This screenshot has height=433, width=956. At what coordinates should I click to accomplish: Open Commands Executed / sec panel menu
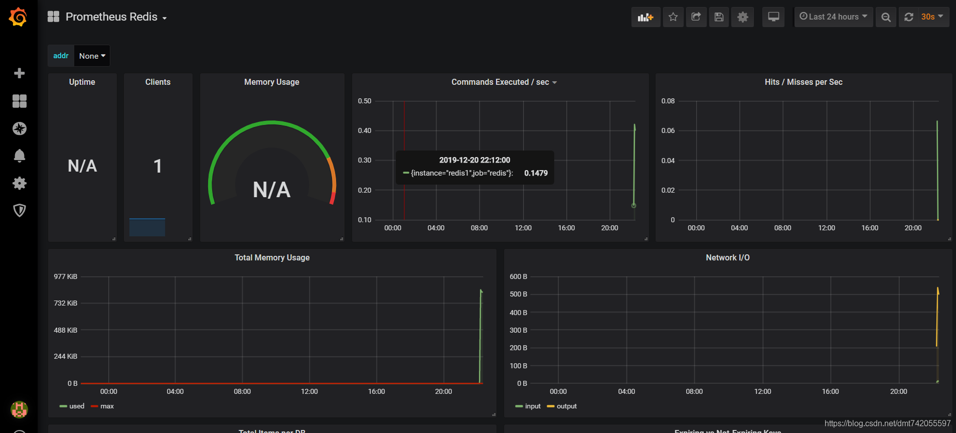point(504,82)
